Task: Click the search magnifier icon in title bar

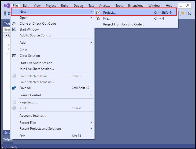Action: click(x=187, y=6)
